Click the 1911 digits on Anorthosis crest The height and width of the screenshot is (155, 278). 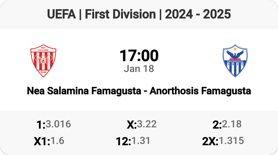pos(235,64)
